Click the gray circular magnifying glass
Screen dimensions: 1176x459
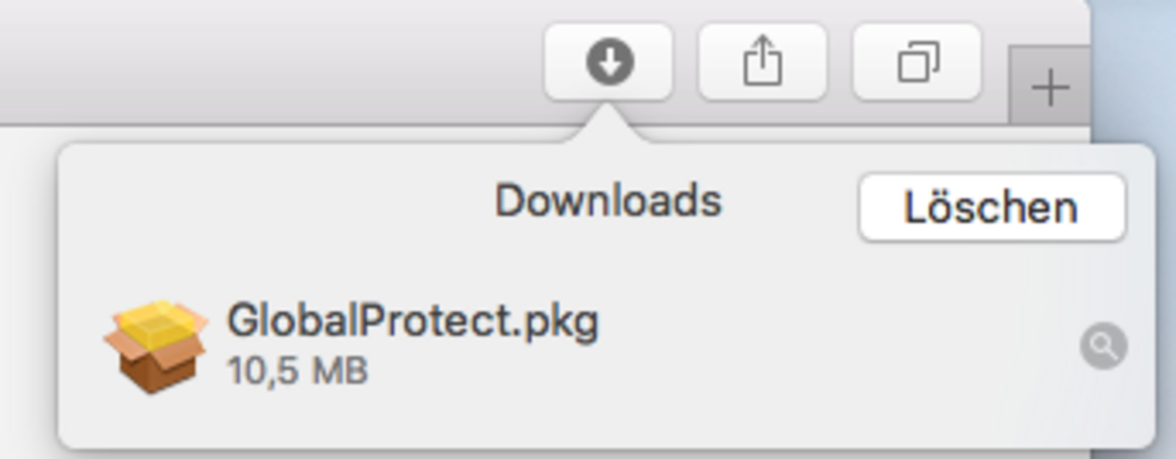tap(1103, 346)
